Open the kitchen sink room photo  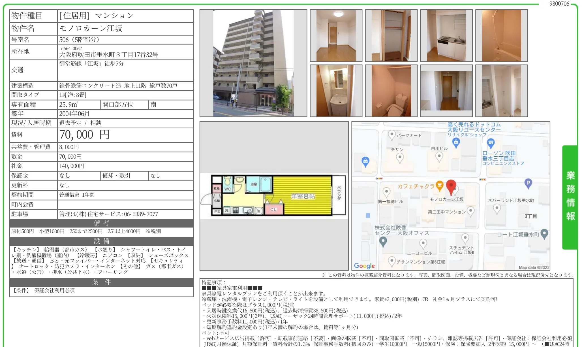[x=446, y=36]
